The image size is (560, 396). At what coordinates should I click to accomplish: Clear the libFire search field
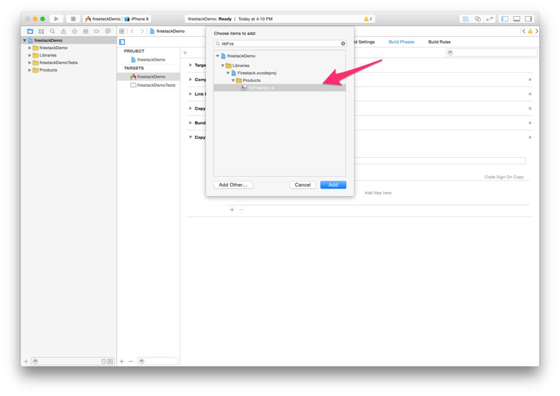(343, 44)
